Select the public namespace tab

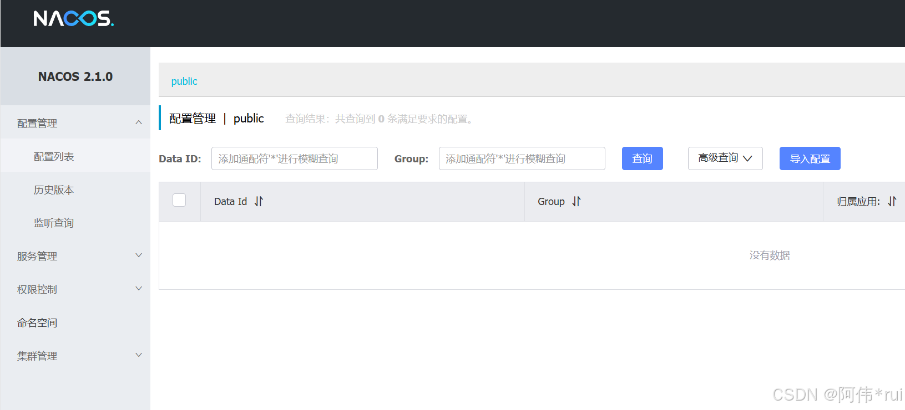[184, 81]
